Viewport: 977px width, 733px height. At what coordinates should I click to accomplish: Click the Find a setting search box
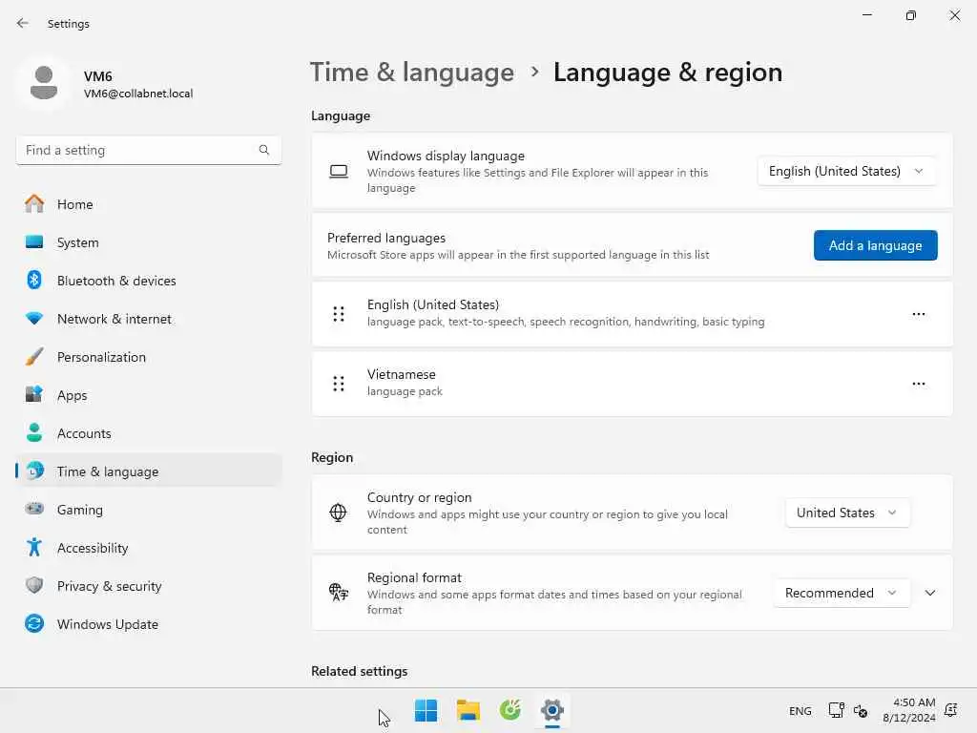[148, 150]
